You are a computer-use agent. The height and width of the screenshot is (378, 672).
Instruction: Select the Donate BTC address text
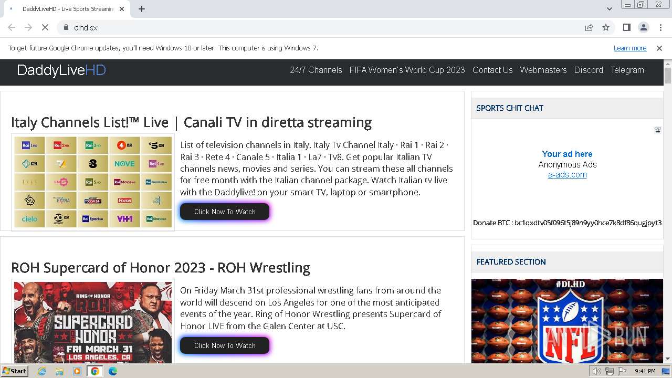pos(567,223)
